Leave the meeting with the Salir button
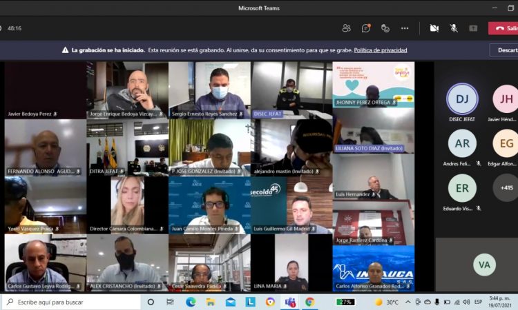 (x=503, y=28)
